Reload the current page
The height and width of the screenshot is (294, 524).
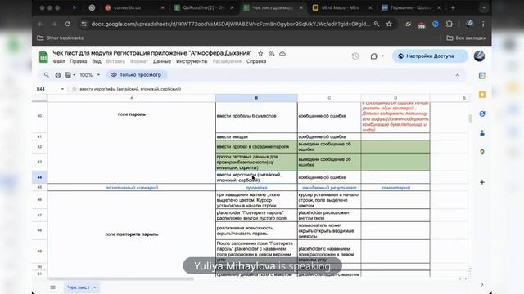click(68, 24)
